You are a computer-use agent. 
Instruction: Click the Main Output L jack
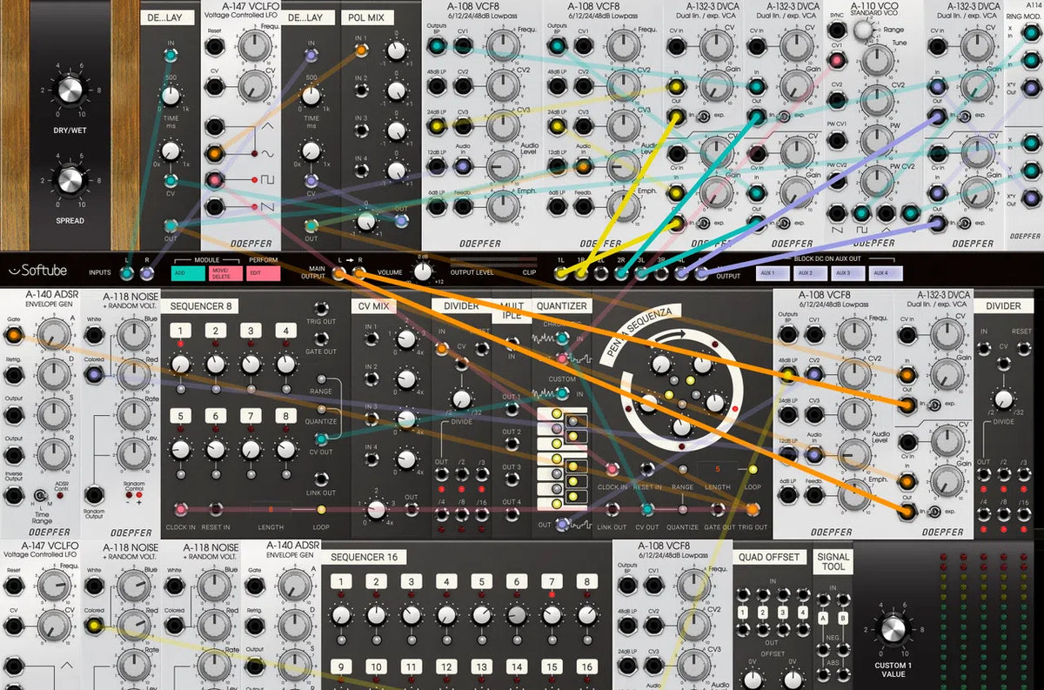point(338,271)
